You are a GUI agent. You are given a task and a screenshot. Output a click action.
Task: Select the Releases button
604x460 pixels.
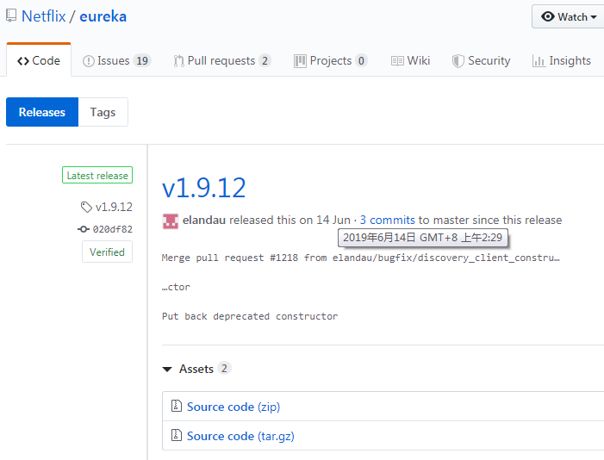[42, 112]
